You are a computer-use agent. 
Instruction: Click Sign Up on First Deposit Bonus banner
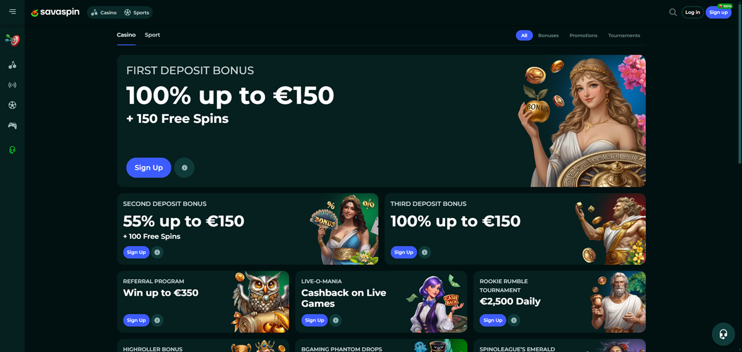point(149,168)
